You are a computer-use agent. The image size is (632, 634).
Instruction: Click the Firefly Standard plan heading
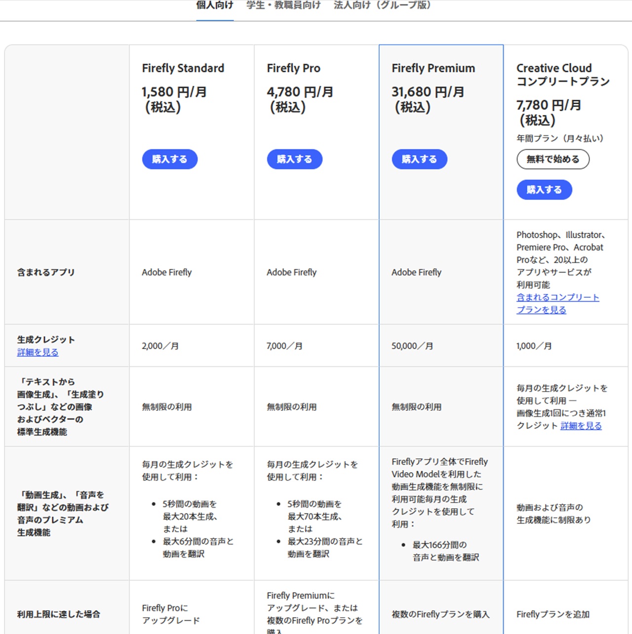click(x=183, y=68)
